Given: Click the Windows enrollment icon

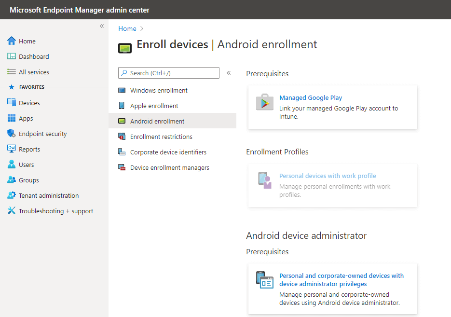Looking at the screenshot, I should [122, 90].
